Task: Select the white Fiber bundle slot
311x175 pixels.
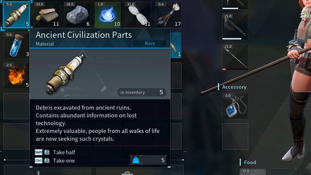Action: pyautogui.click(x=138, y=15)
